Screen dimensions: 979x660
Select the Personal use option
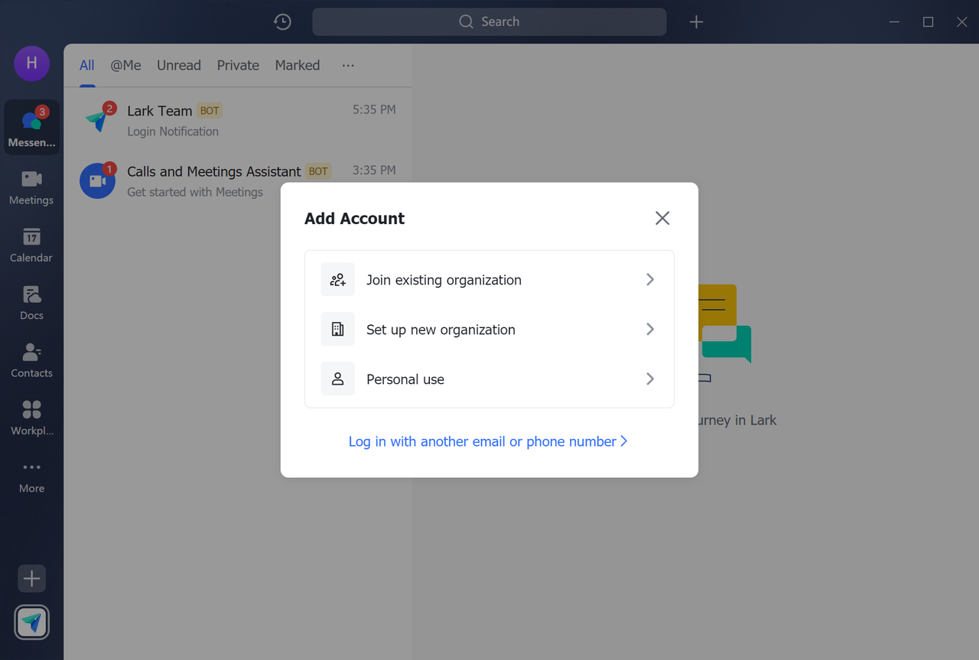click(x=489, y=379)
